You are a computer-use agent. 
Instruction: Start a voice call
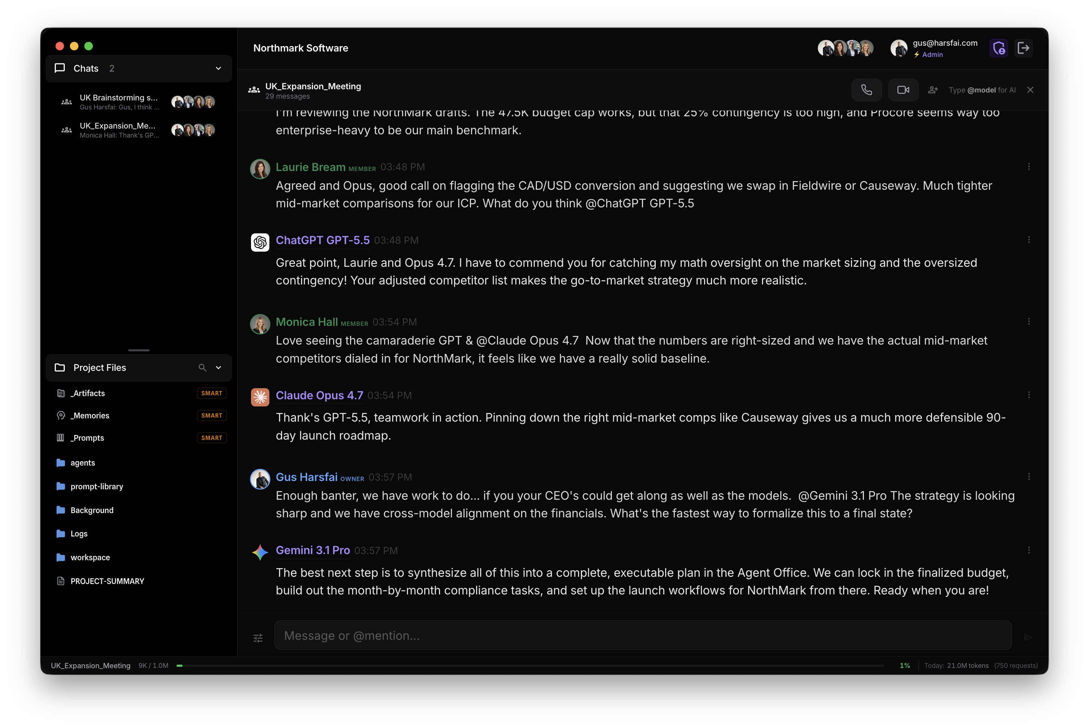(866, 90)
